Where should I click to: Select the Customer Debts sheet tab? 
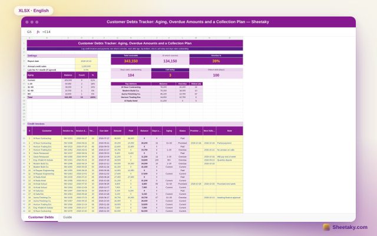click(x=41, y=217)
